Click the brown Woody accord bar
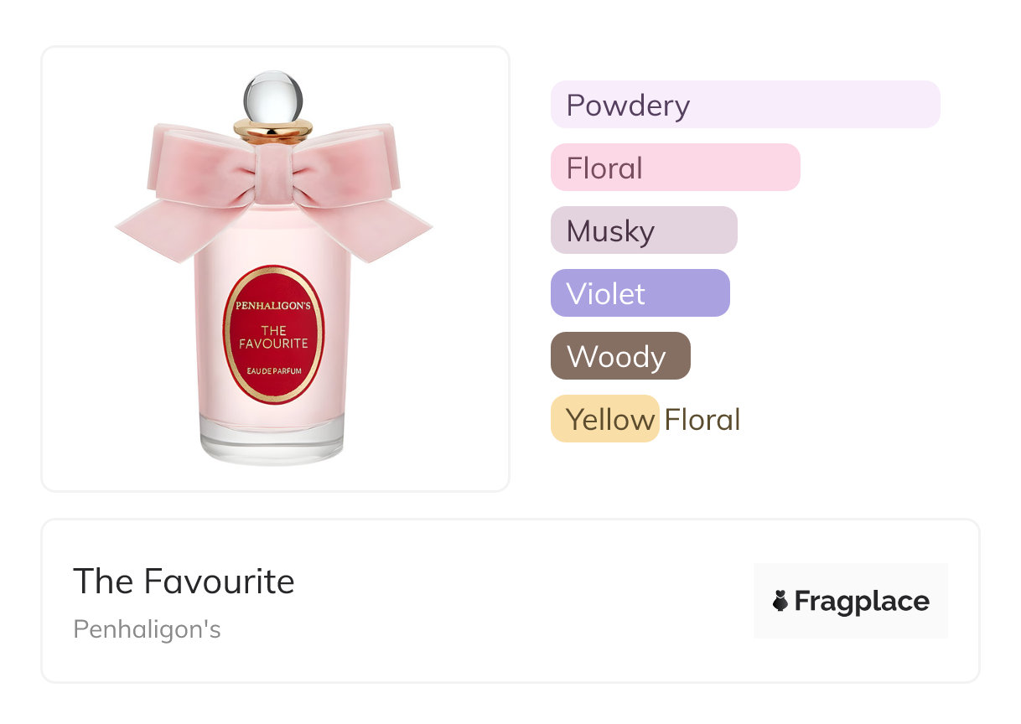Viewport: 1021px width, 724px height. 620,356
